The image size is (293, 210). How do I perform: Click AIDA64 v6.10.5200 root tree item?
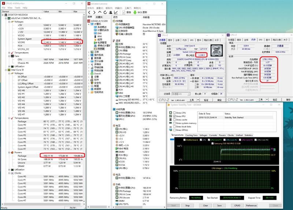coord(98,21)
